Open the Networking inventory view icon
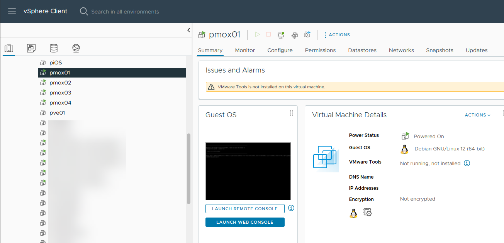This screenshot has width=504, height=243. tap(76, 48)
